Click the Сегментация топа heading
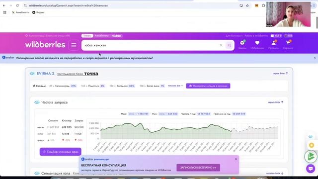The height and width of the screenshot is (179, 318). click(x=56, y=174)
